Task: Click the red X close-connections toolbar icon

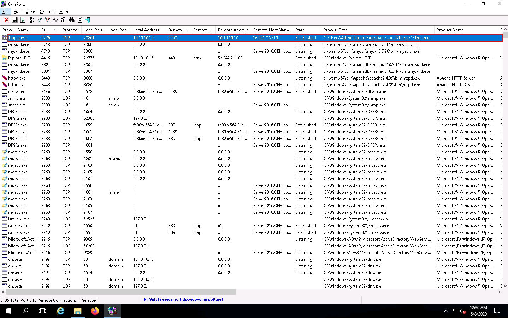Action: tap(6, 20)
